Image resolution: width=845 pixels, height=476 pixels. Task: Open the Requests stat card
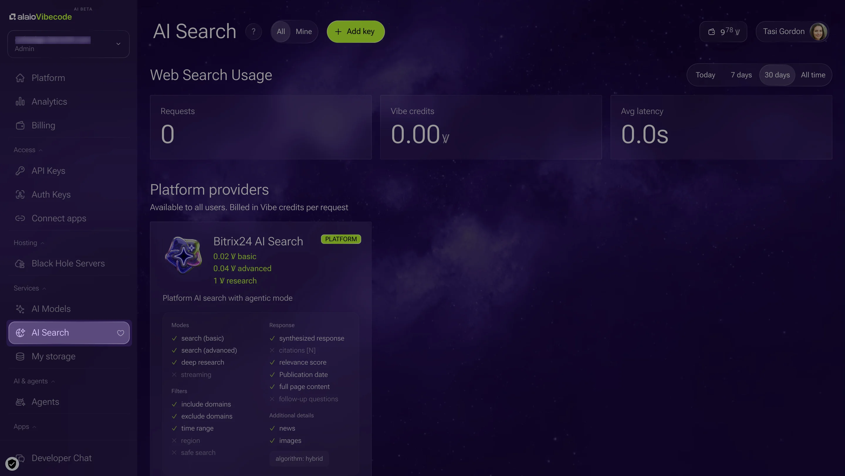[261, 127]
